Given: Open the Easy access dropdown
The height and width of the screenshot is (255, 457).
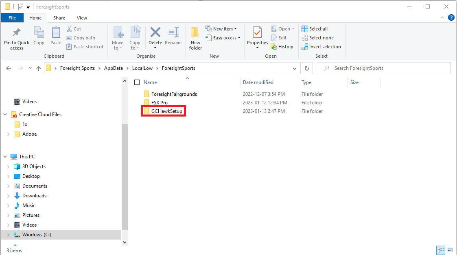Looking at the screenshot, I should point(223,38).
